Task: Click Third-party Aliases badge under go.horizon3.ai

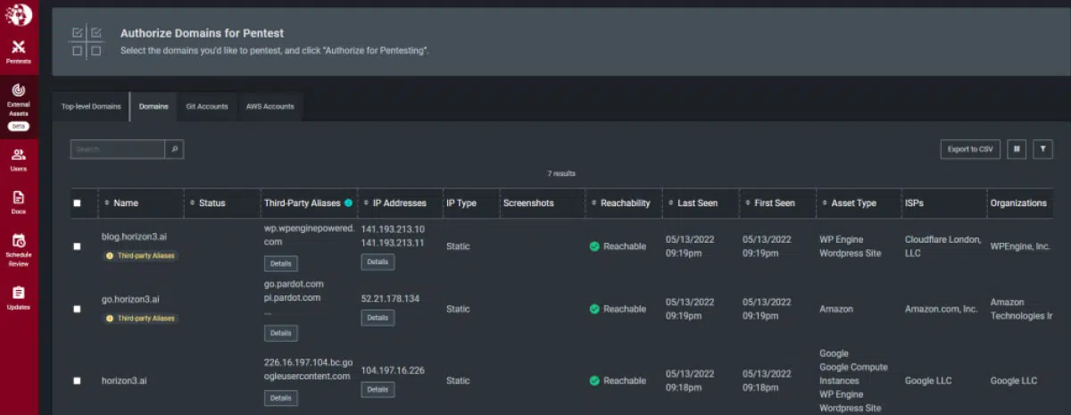Action: (141, 318)
